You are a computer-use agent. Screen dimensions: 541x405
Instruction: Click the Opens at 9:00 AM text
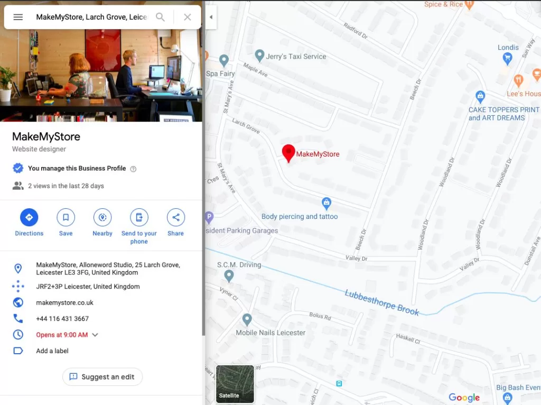[62, 335]
